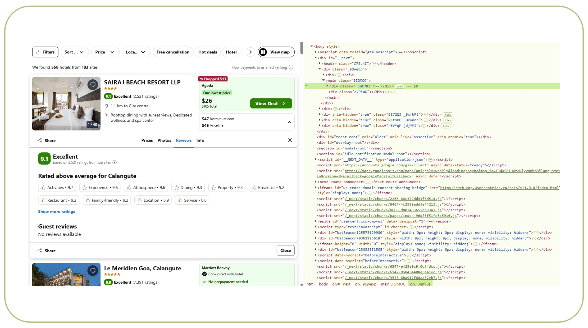Collapse the other prices list chevron
The image size is (588, 328).
[289, 122]
